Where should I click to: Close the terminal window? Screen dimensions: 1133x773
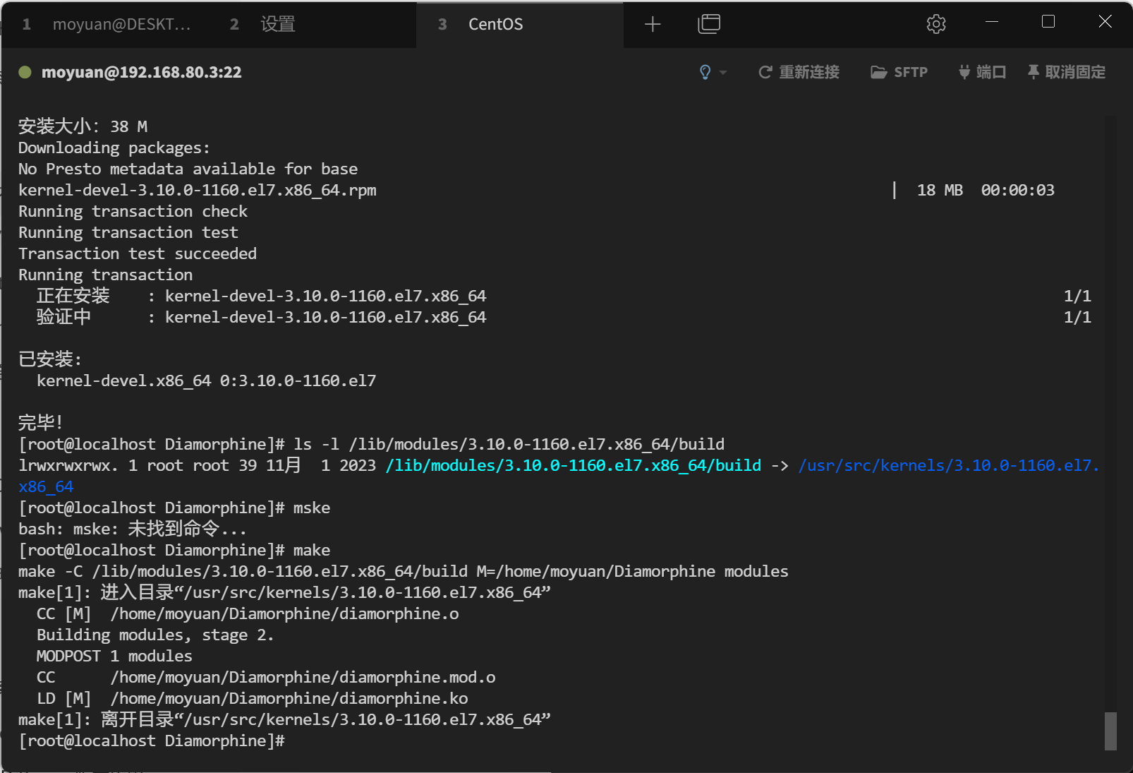click(x=1105, y=22)
